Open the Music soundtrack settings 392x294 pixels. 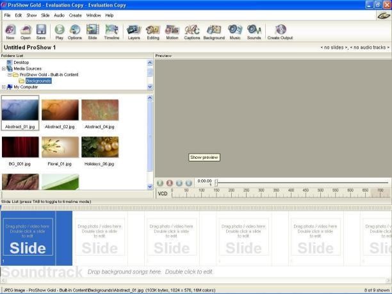point(235,32)
